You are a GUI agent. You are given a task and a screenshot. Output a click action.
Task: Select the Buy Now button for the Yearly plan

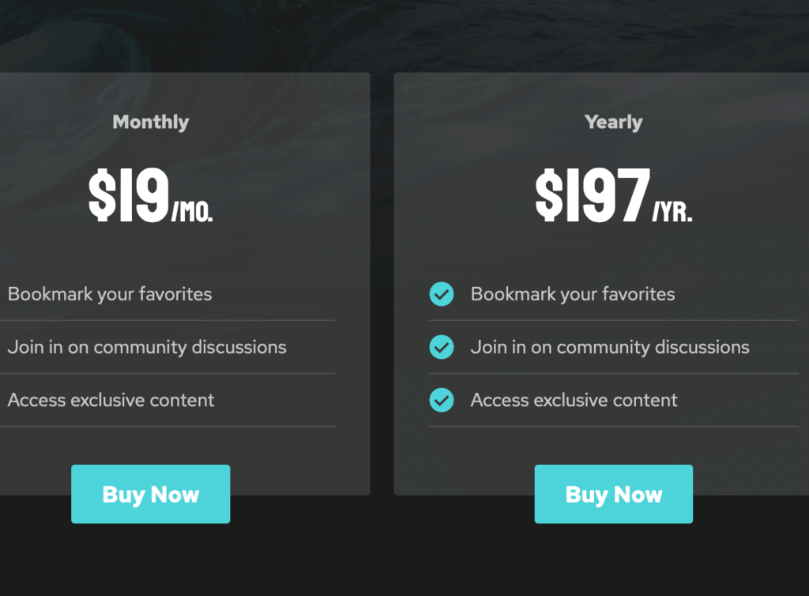coord(613,494)
